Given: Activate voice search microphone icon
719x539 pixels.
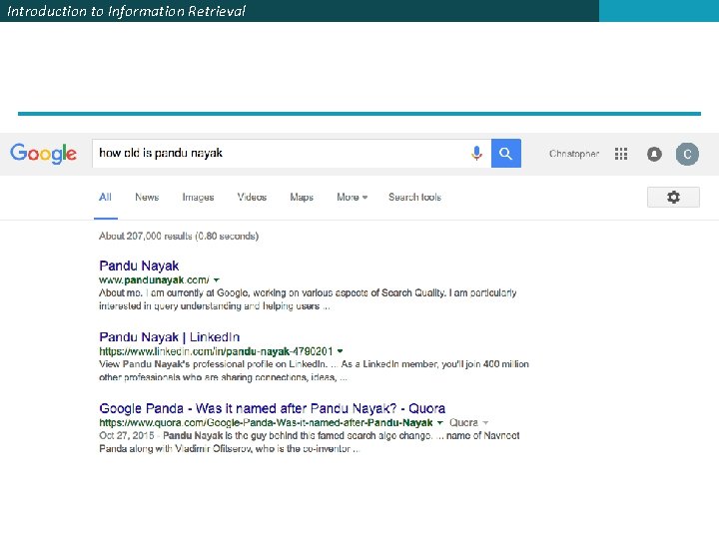Looking at the screenshot, I should (477, 153).
